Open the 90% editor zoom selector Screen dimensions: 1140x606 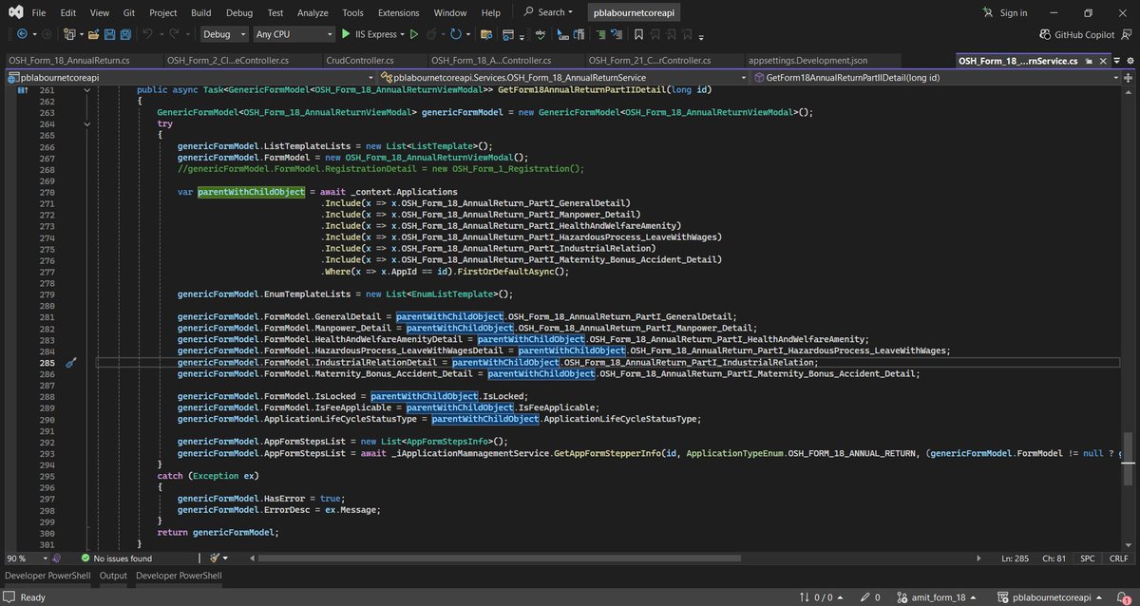tap(26, 558)
